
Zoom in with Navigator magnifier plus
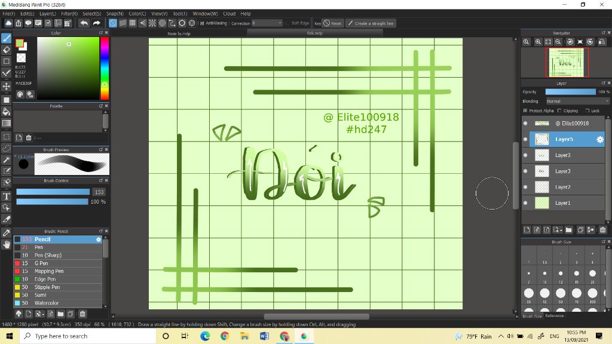538,42
